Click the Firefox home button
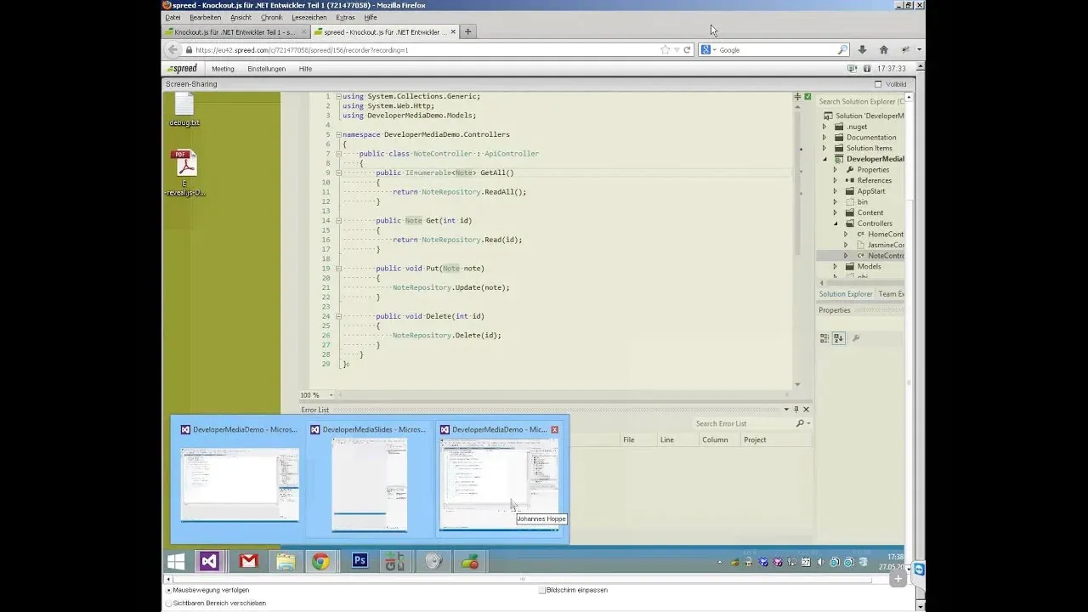Image resolution: width=1088 pixels, height=612 pixels. (x=883, y=50)
